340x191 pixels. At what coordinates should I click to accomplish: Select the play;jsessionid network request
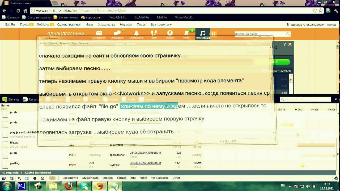coord(24,132)
